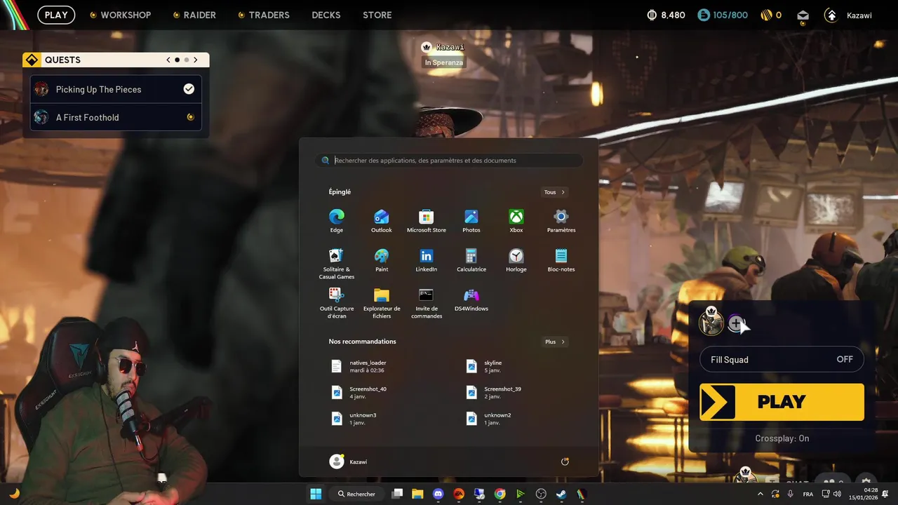Open Paramètres settings app
The width and height of the screenshot is (898, 505).
pyautogui.click(x=561, y=220)
